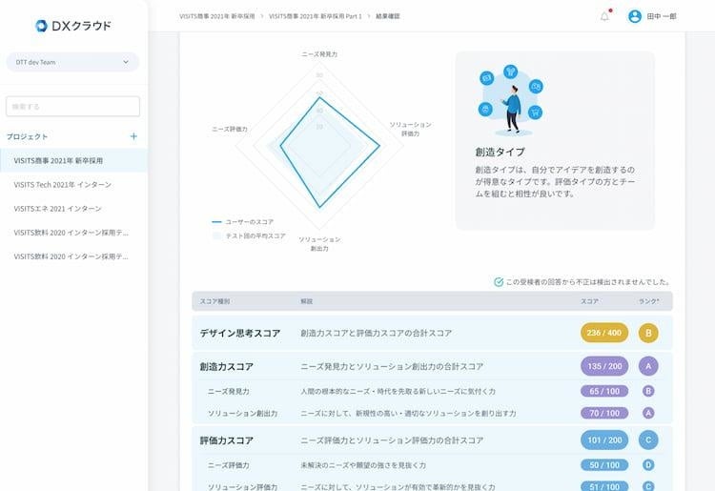The width and height of the screenshot is (715, 491).
Task: Click the 結果確認 breadcrumb
Action: pos(388,16)
